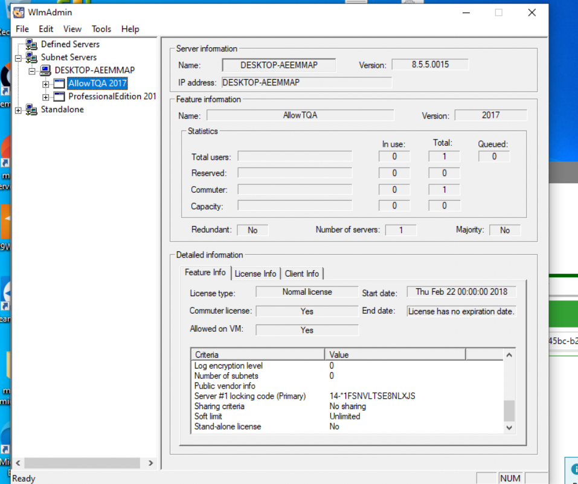Screen dimensions: 578x484
Task: Click the Total users total count field
Action: tap(444, 156)
